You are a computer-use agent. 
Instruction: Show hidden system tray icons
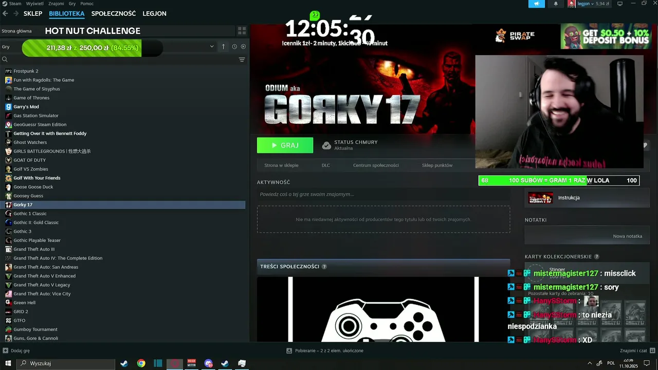(x=589, y=363)
